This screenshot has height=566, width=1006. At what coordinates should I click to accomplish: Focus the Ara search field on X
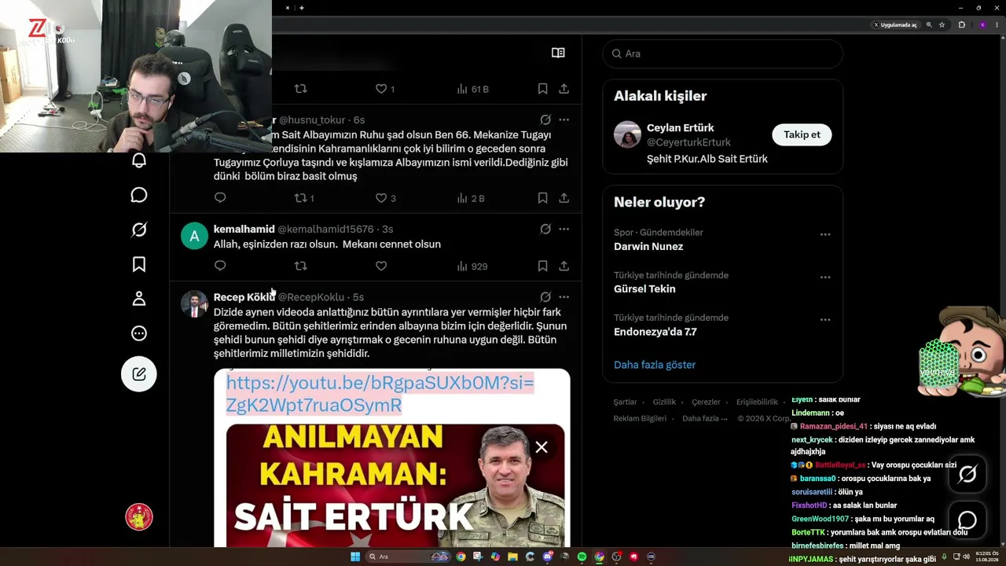click(x=723, y=53)
